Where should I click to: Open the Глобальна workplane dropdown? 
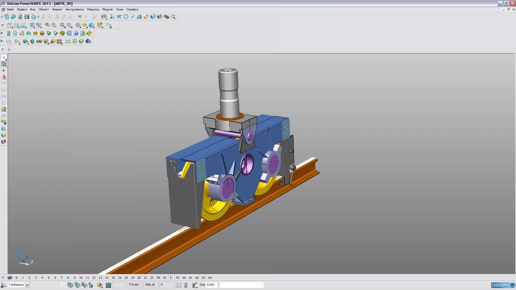point(28,285)
